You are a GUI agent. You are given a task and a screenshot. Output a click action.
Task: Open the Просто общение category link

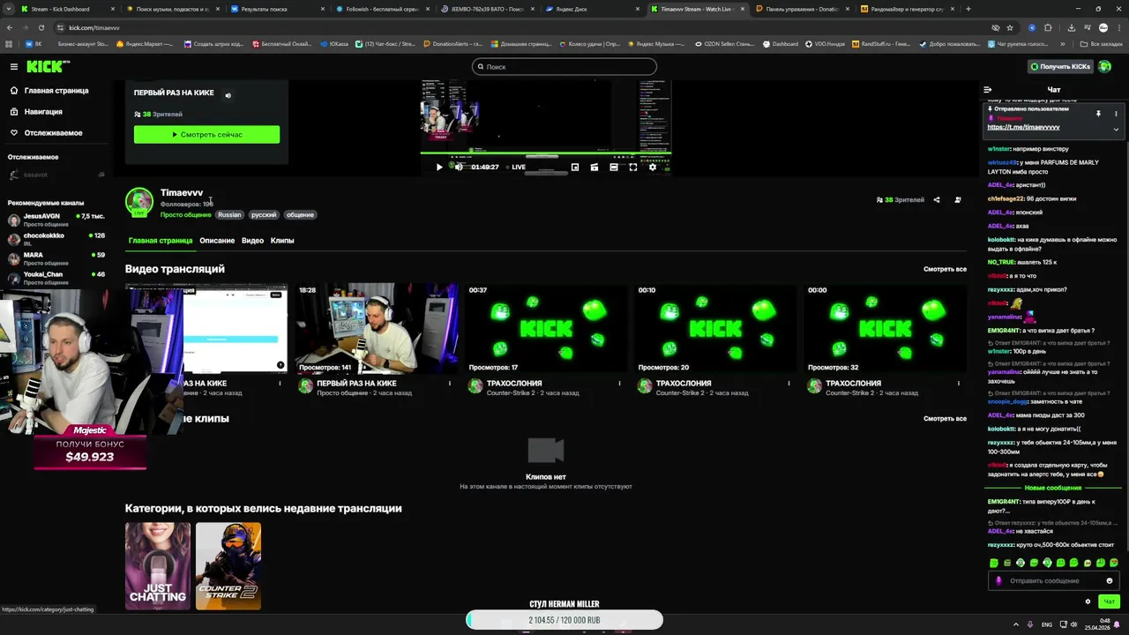pos(185,215)
